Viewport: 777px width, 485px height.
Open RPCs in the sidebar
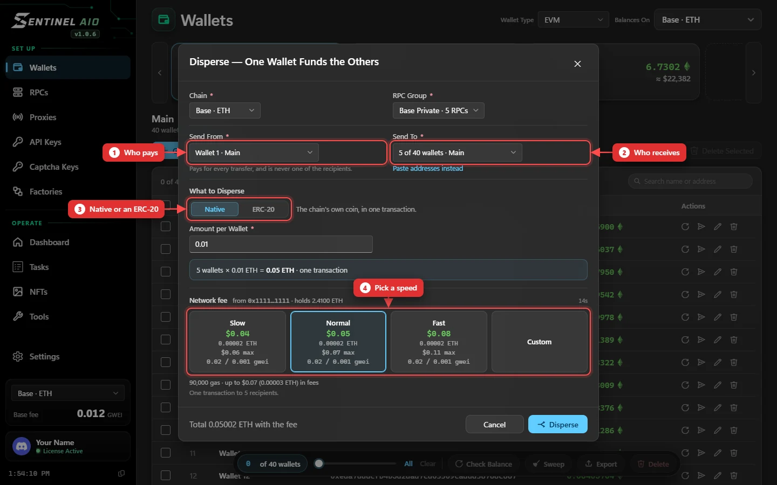(x=68, y=93)
